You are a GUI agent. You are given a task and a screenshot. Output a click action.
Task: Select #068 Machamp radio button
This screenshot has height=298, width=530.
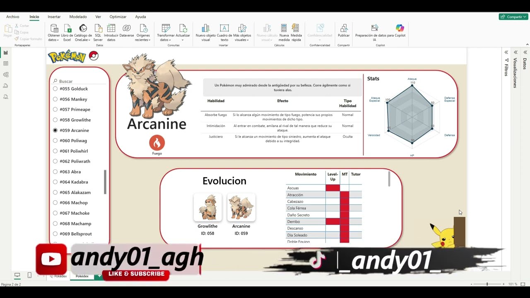[x=55, y=223]
